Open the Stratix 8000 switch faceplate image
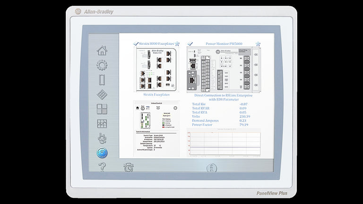Viewport: 363px width, 204px height. click(x=156, y=69)
